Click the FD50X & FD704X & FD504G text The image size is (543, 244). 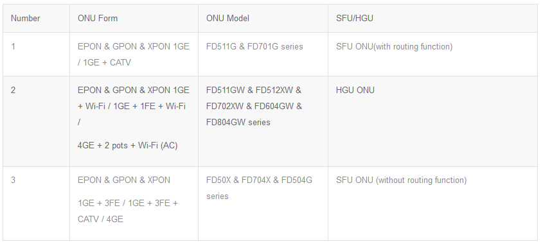259,180
